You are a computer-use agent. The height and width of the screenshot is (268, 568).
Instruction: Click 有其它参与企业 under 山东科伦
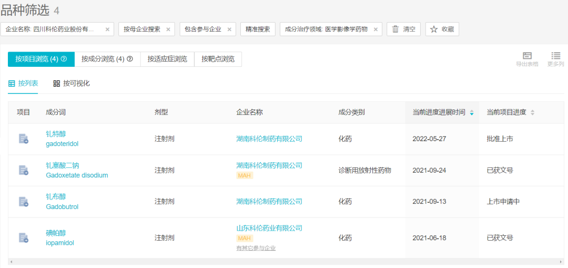(256, 249)
